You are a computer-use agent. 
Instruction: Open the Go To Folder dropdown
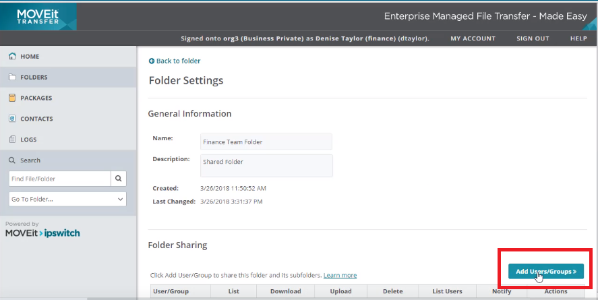(x=67, y=200)
